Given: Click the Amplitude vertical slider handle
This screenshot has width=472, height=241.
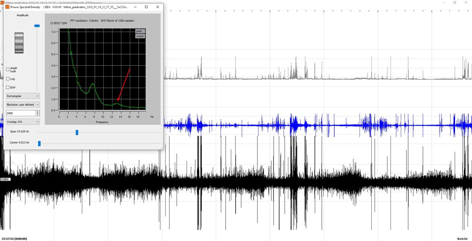Looking at the screenshot, I should [x=37, y=25].
